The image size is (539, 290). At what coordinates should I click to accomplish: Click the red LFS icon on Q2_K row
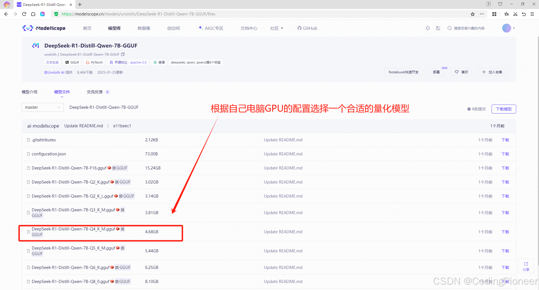point(112,182)
